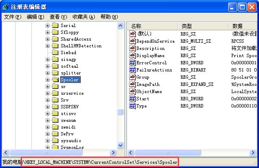Click the sisagp folder icon
The height and width of the screenshot is (168, 259).
click(55, 59)
